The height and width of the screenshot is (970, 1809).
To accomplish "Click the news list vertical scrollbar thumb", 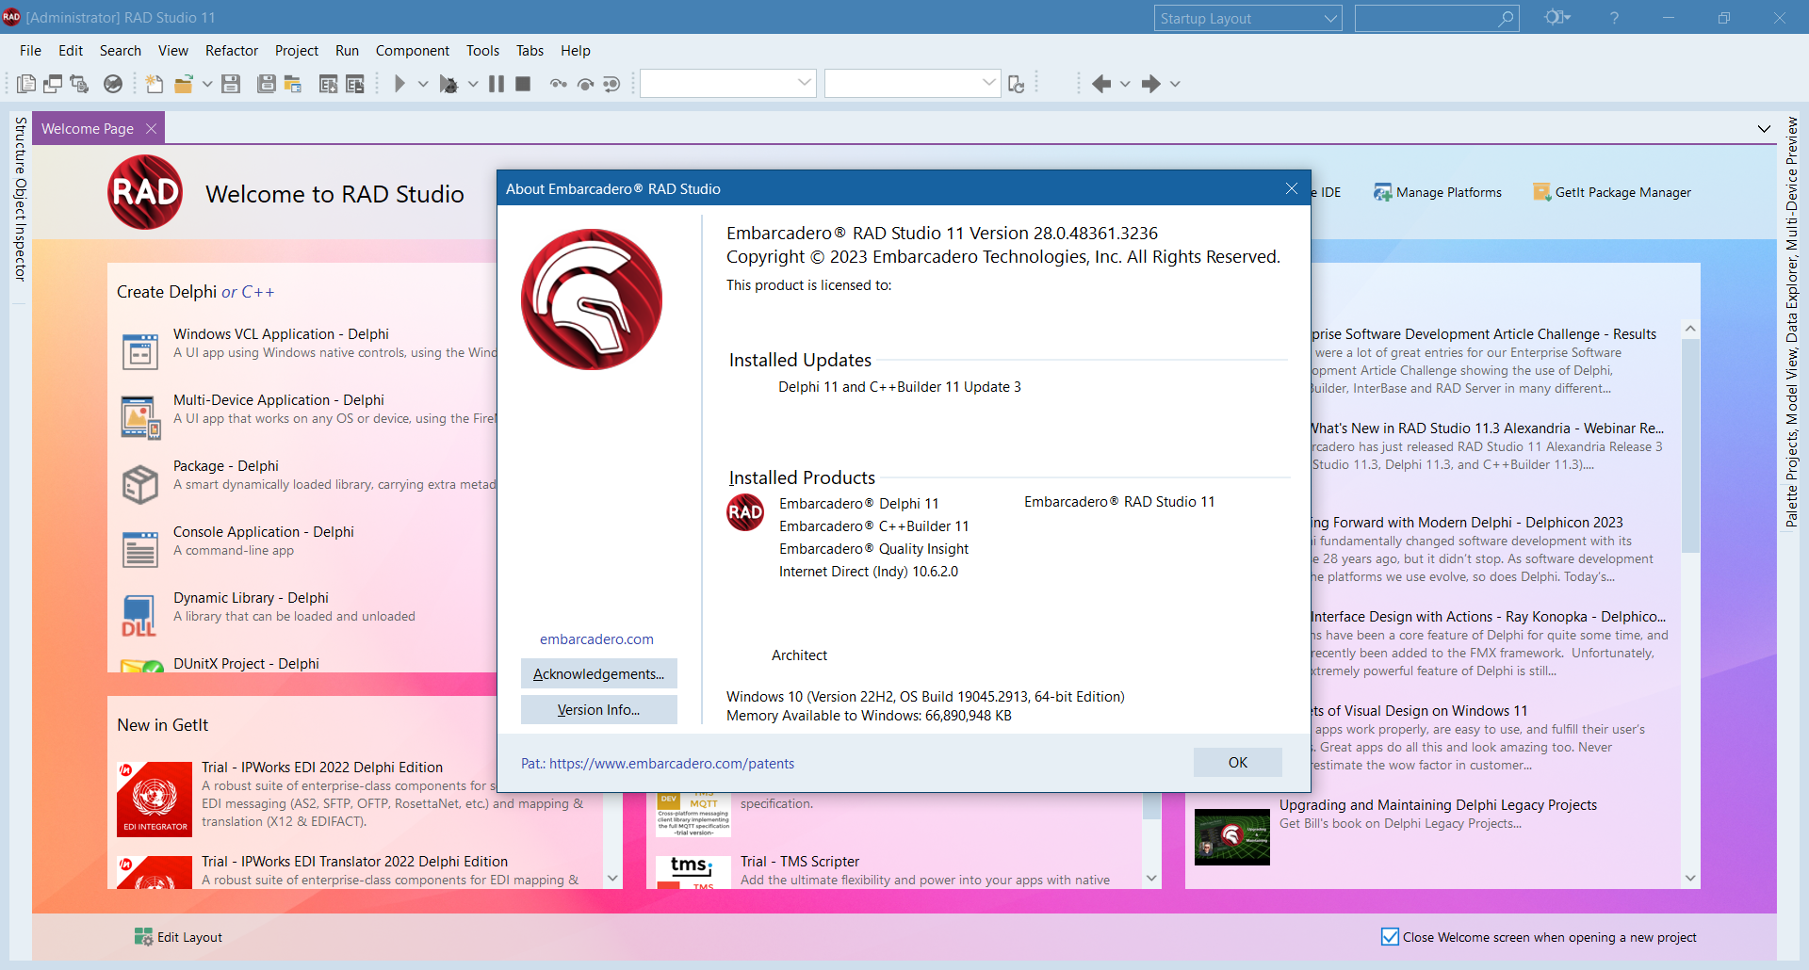I will [x=1690, y=445].
